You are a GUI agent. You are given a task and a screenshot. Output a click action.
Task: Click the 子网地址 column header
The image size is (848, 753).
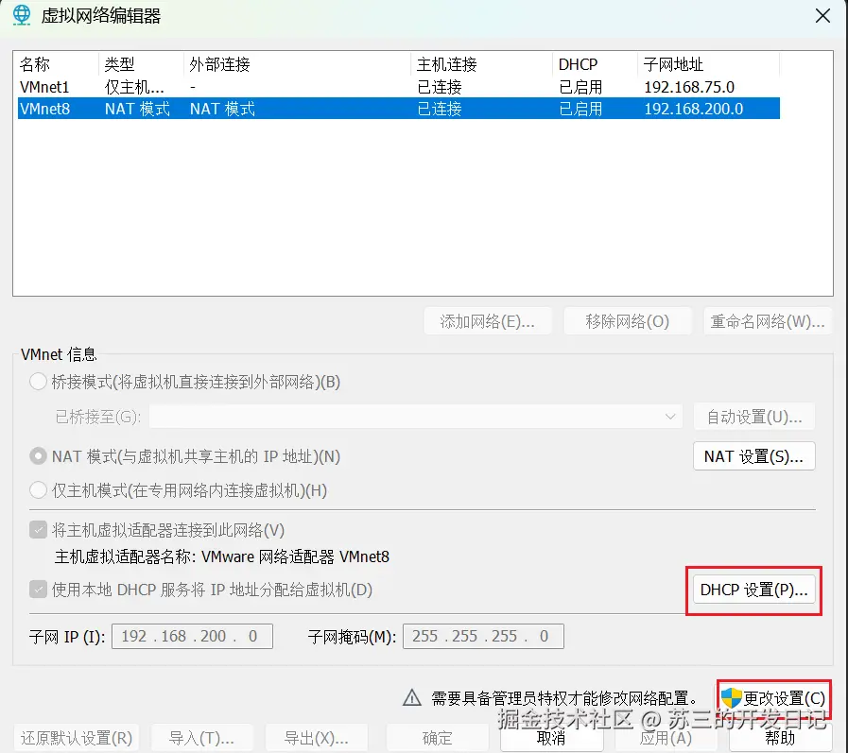[708, 64]
